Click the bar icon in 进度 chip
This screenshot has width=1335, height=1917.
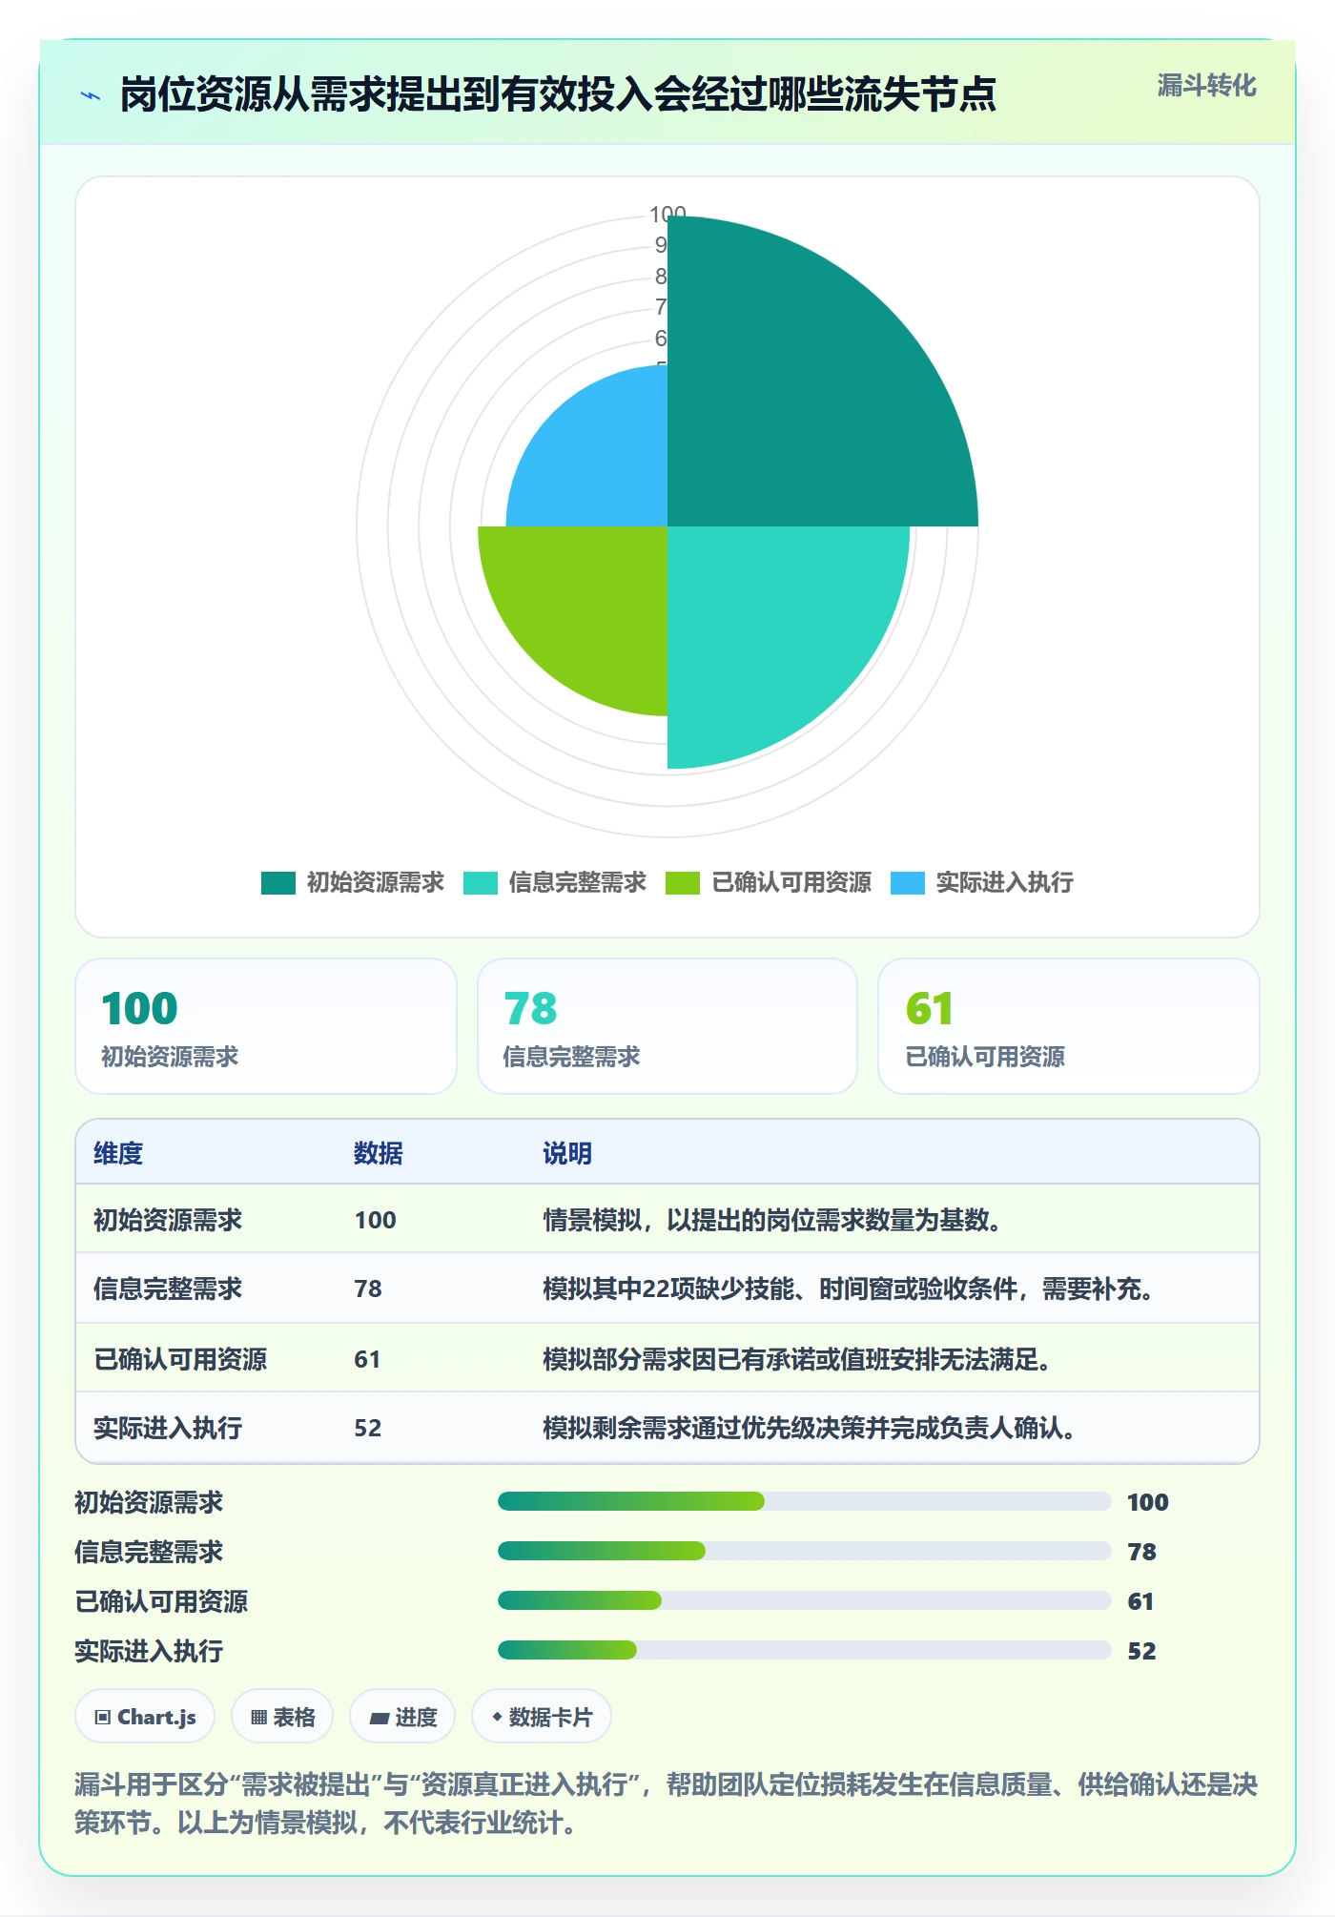379,1718
